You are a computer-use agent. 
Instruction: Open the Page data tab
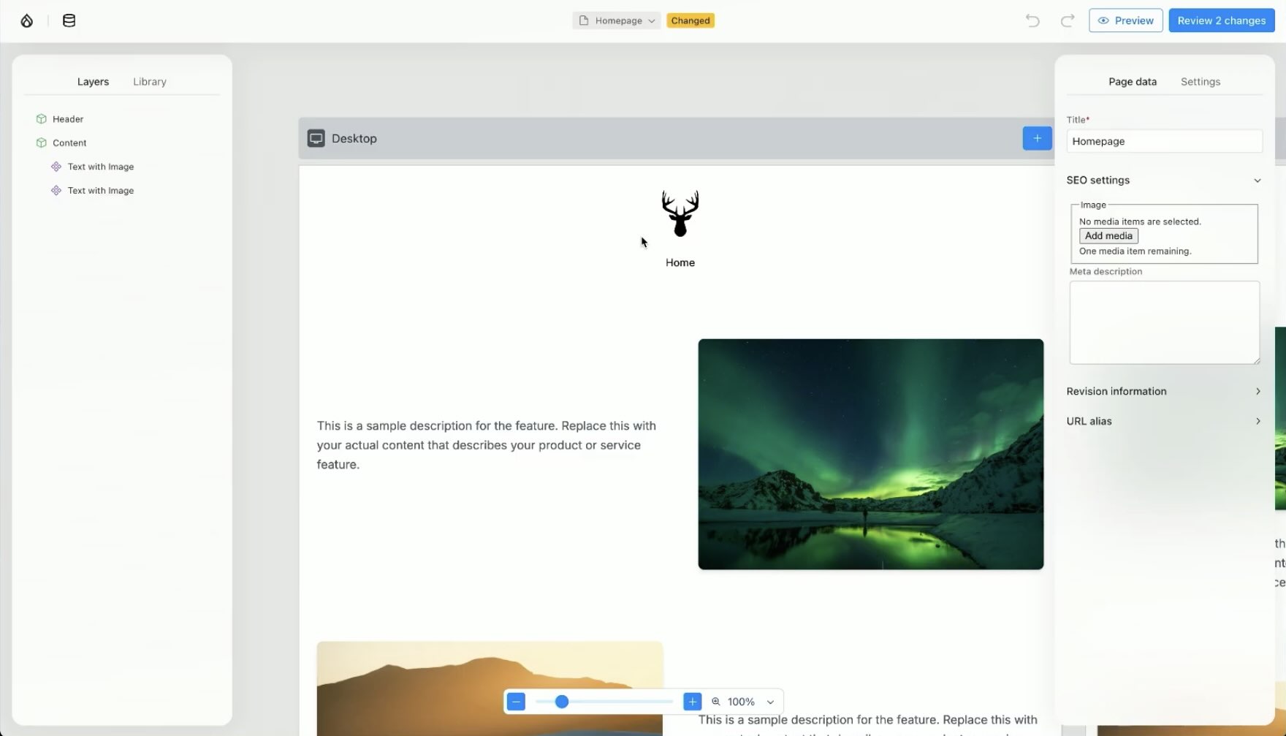pos(1133,82)
